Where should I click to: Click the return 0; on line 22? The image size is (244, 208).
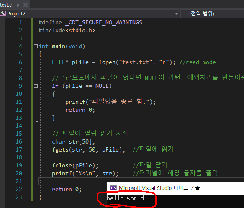pyautogui.click(x=67, y=190)
